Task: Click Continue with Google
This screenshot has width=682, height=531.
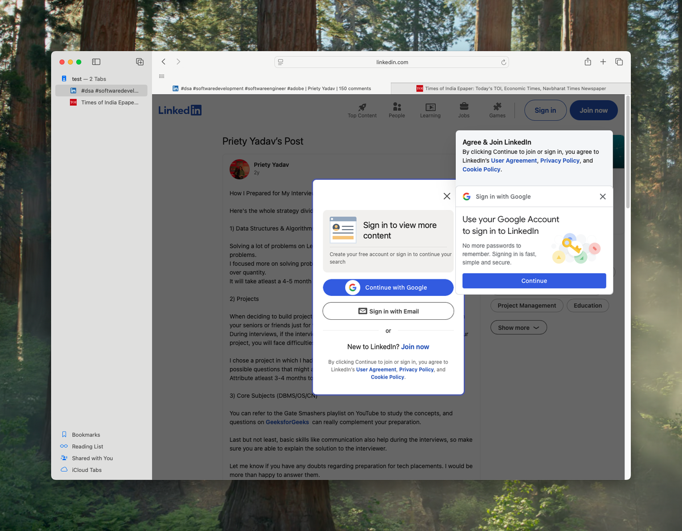Action: (x=388, y=287)
